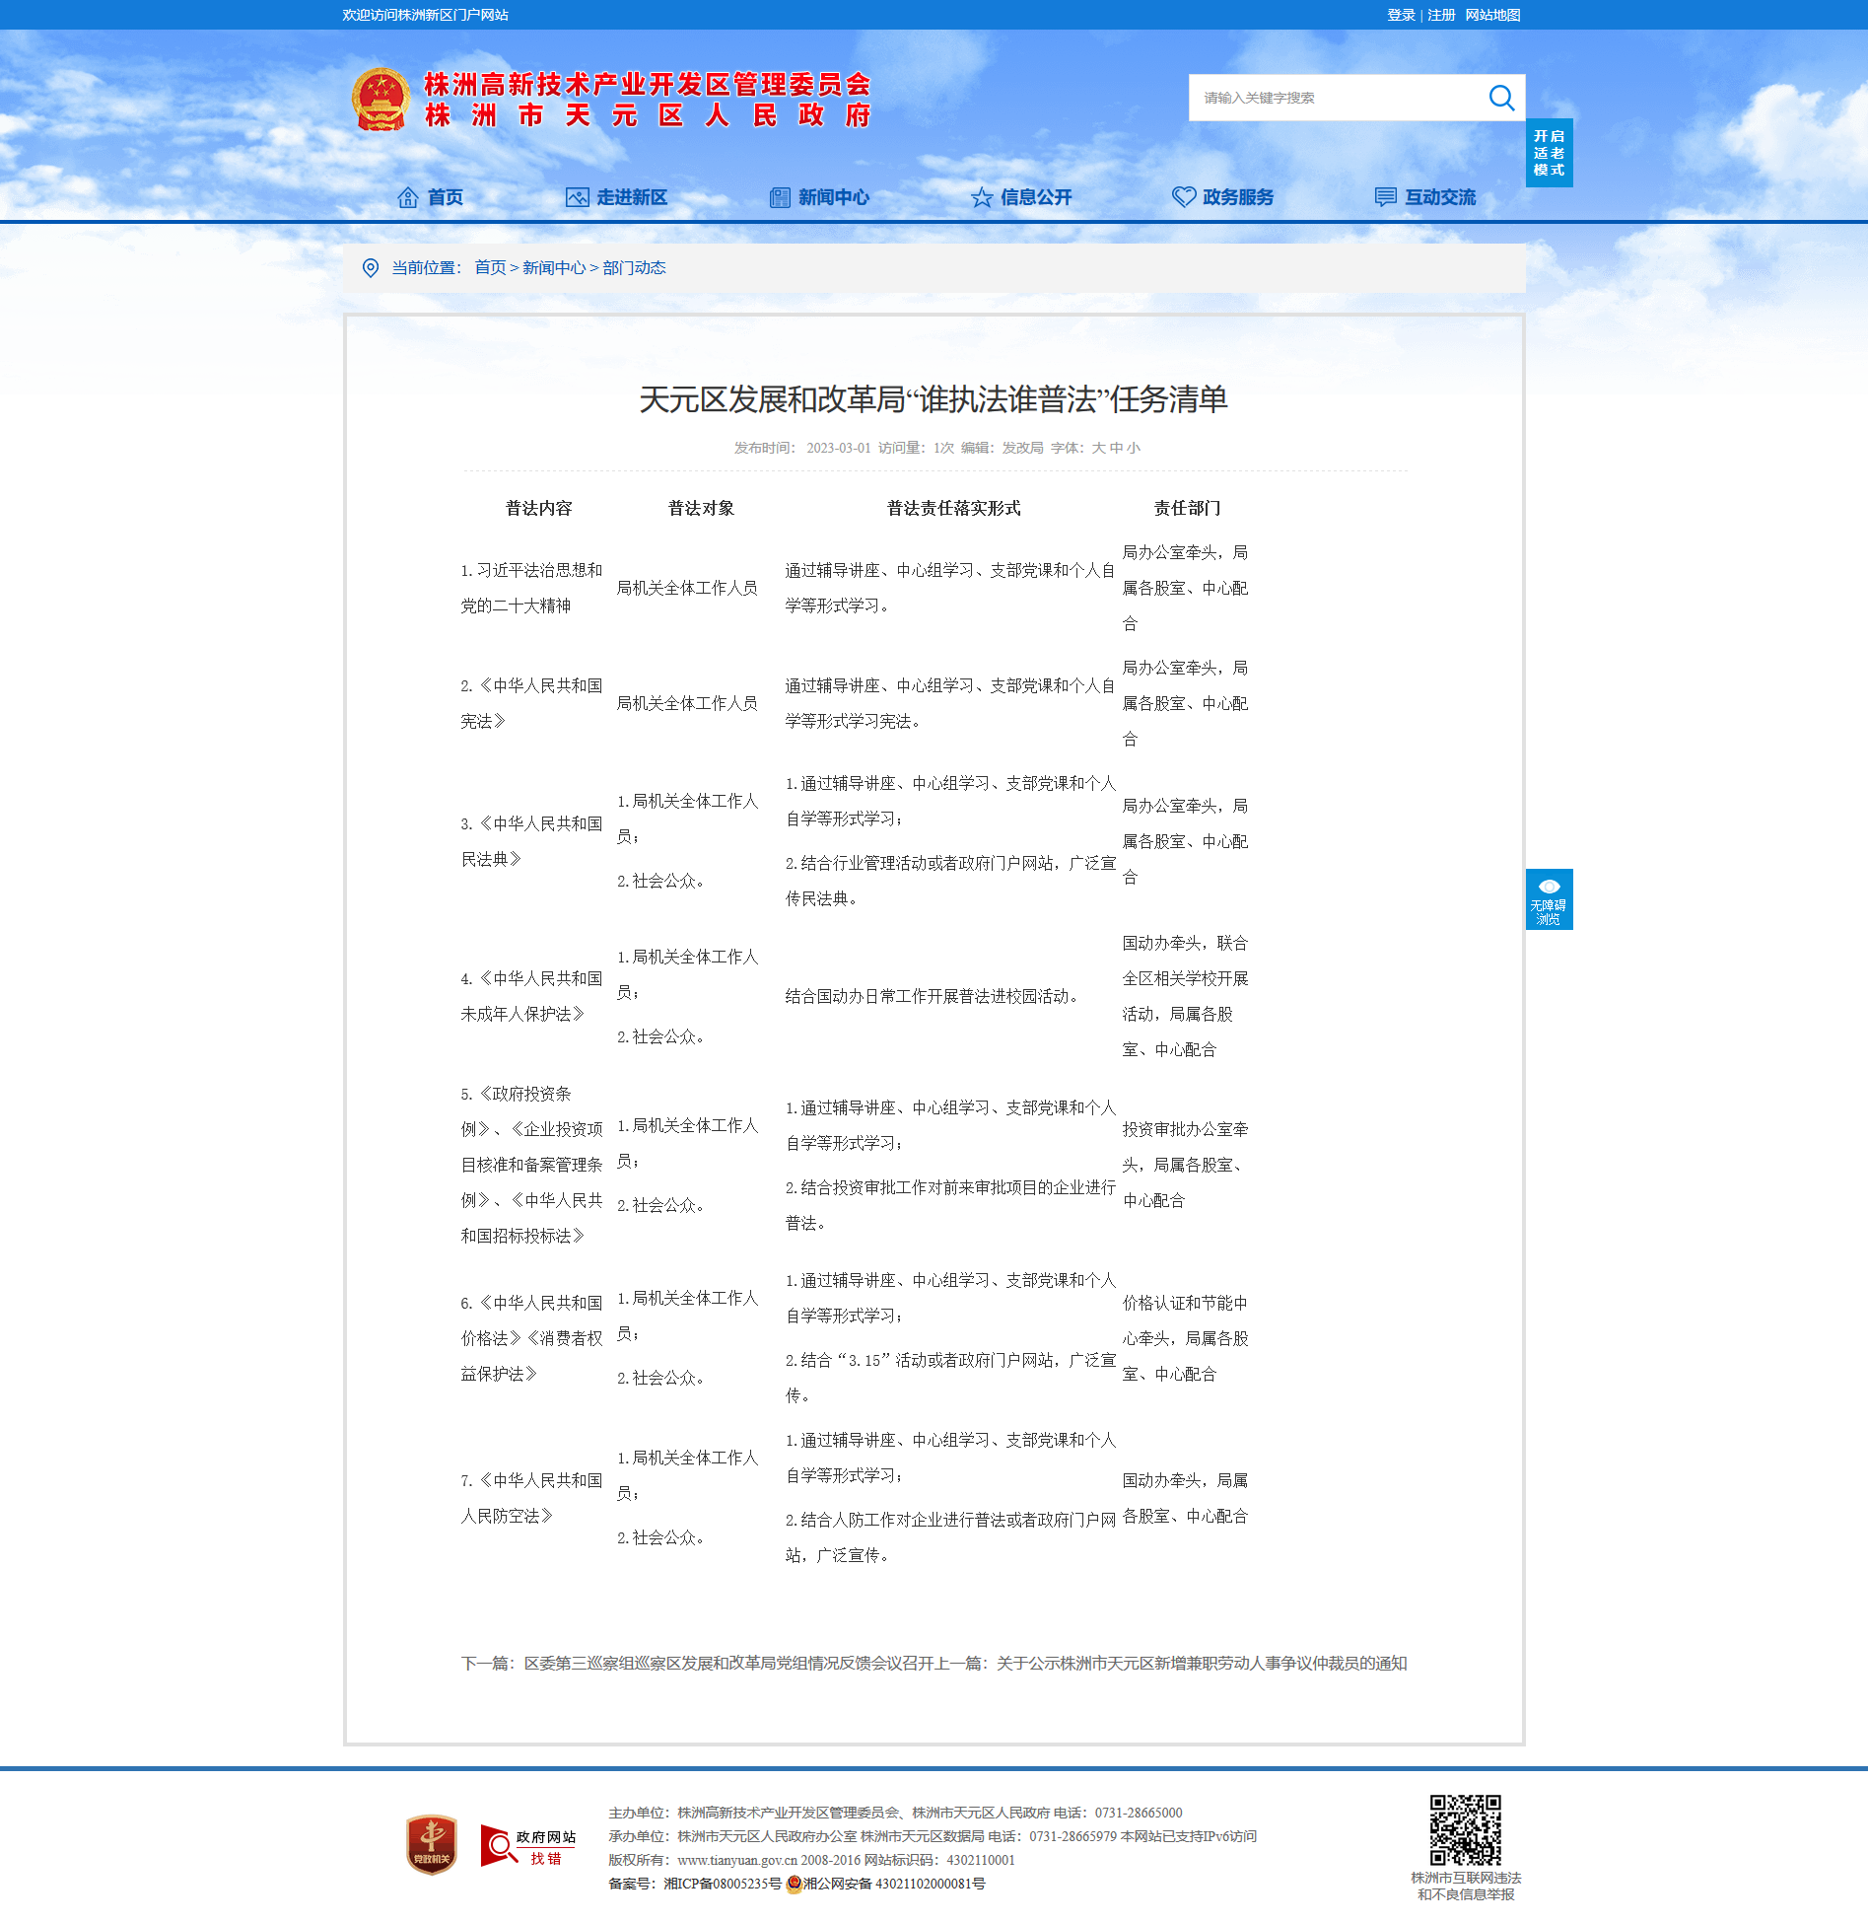Click the 信息公开 star icon

(982, 197)
